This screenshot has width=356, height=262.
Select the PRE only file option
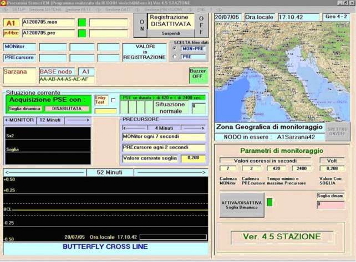(x=175, y=56)
